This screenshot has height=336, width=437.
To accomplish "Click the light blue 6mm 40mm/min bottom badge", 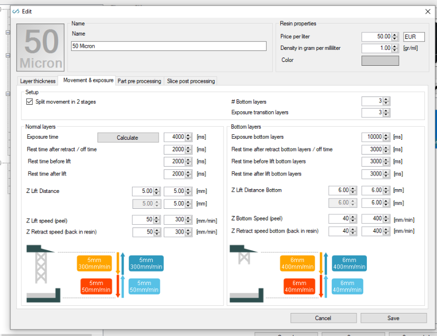I will [347, 286].
